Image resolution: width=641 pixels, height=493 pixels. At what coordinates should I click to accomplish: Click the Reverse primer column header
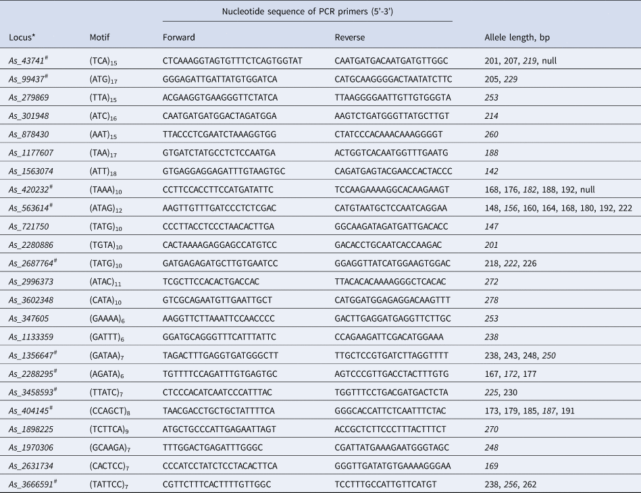pyautogui.click(x=349, y=38)
